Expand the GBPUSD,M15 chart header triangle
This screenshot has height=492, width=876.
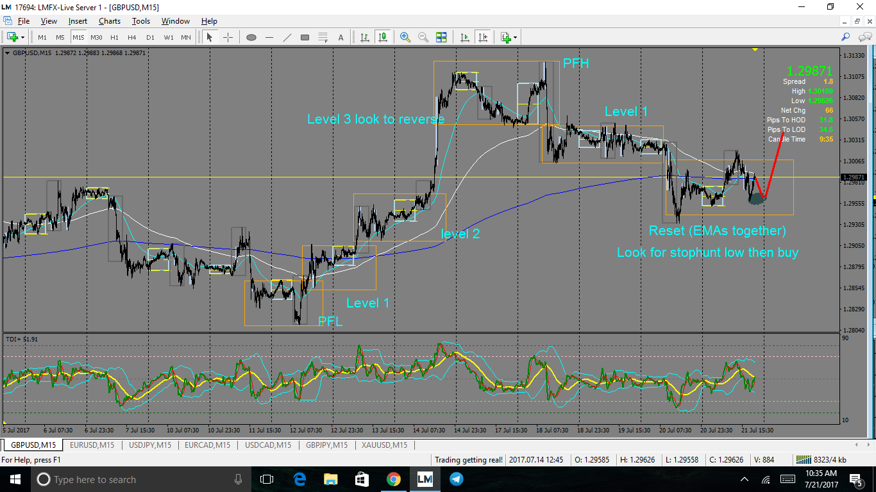(x=7, y=53)
